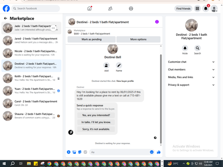Viewport: 223px width, 167px height.
Task: Open the Friends icon in top bar
Action: (x=110, y=8)
